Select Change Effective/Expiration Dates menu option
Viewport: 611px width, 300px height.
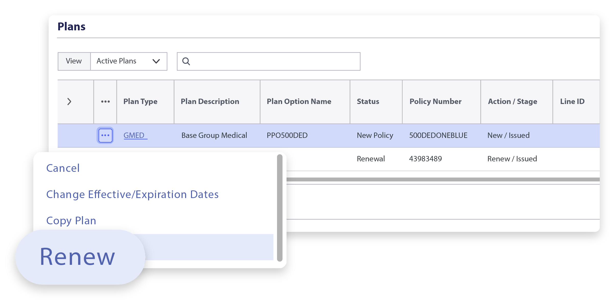tap(132, 194)
